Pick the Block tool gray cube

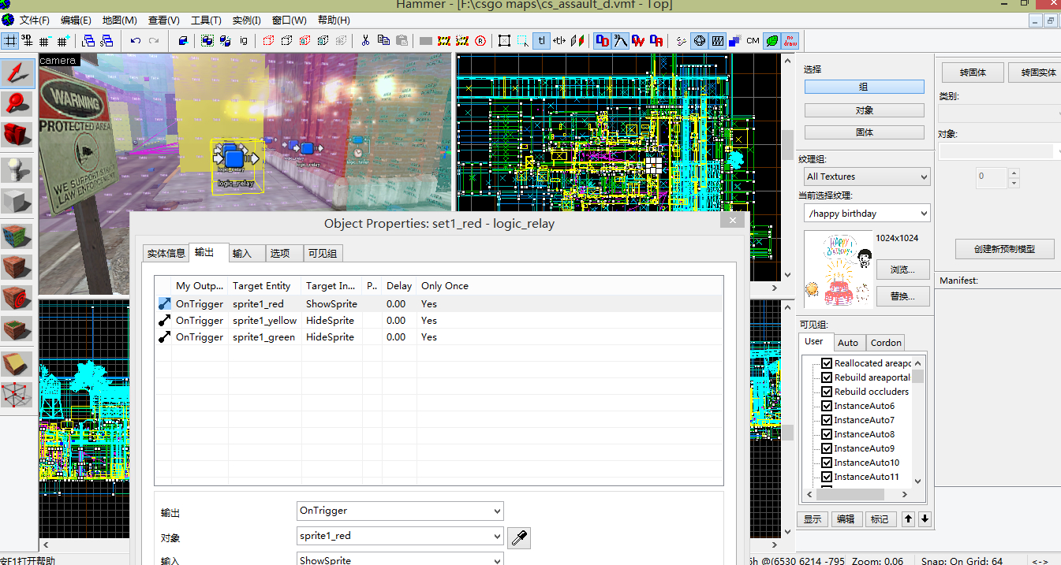[17, 201]
